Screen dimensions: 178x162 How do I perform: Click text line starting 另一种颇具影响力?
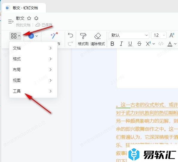coord(147,121)
